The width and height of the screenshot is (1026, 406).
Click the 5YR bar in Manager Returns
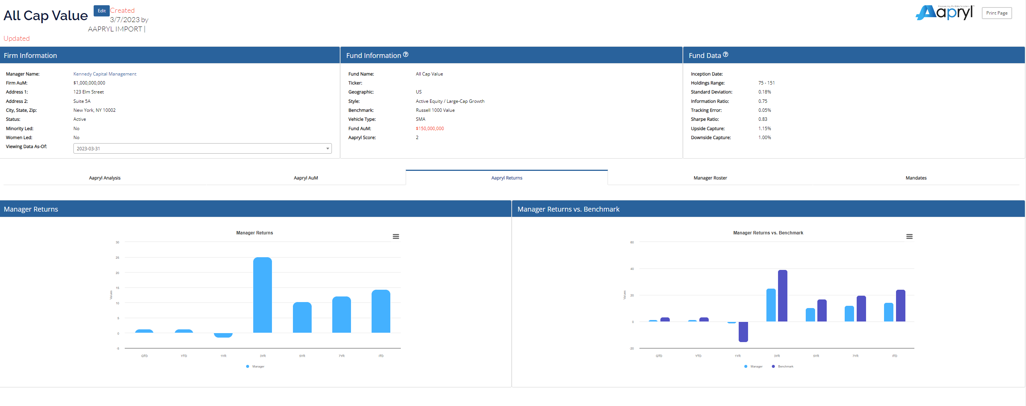click(x=302, y=317)
